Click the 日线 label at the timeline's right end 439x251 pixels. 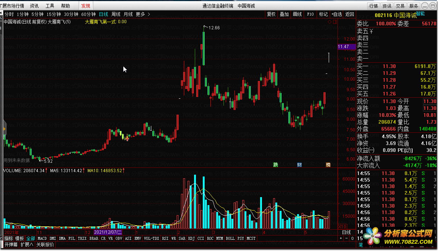(x=346, y=232)
